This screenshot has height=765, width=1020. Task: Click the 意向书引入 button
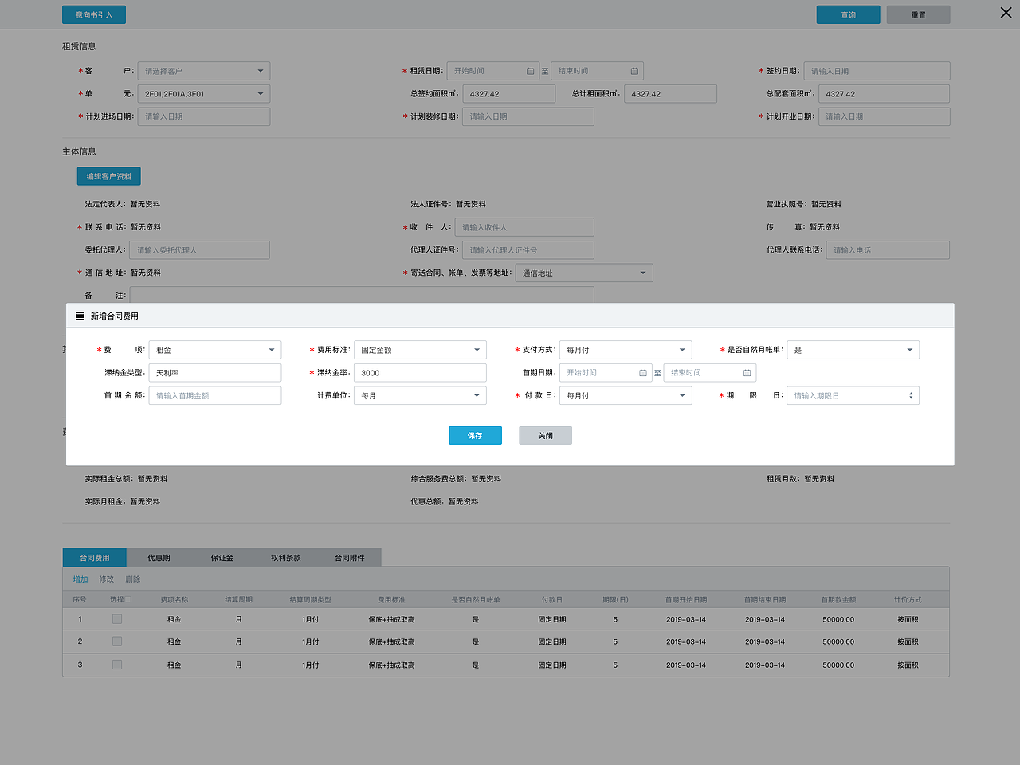(94, 15)
